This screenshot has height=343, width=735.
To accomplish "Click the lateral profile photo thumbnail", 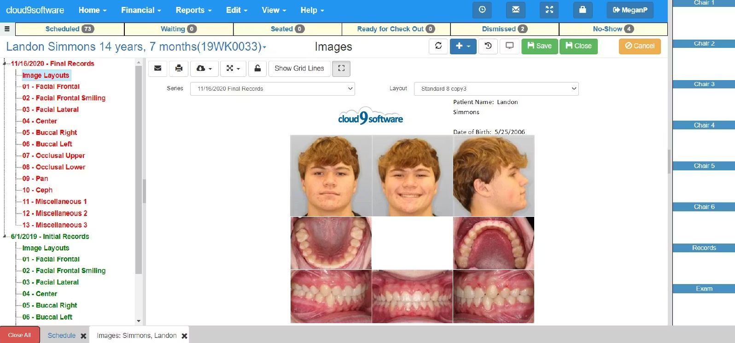I will pos(494,175).
